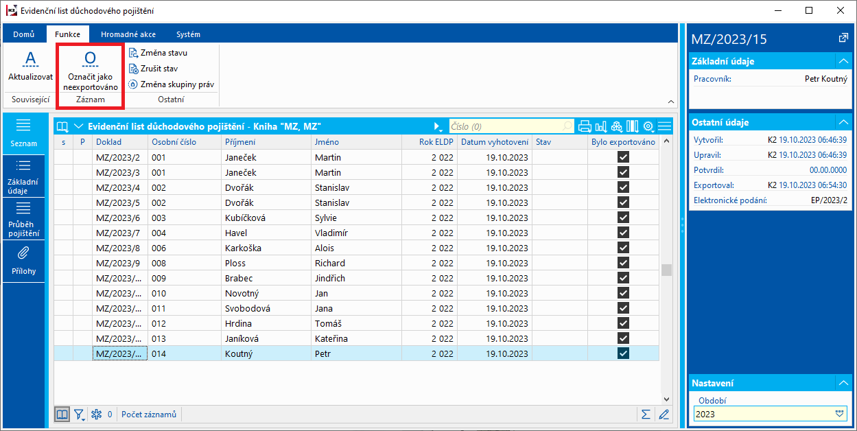Screen dimensions: 857x431
Task: Toggle exported checkbox for Kubíčková row
Action: point(623,218)
